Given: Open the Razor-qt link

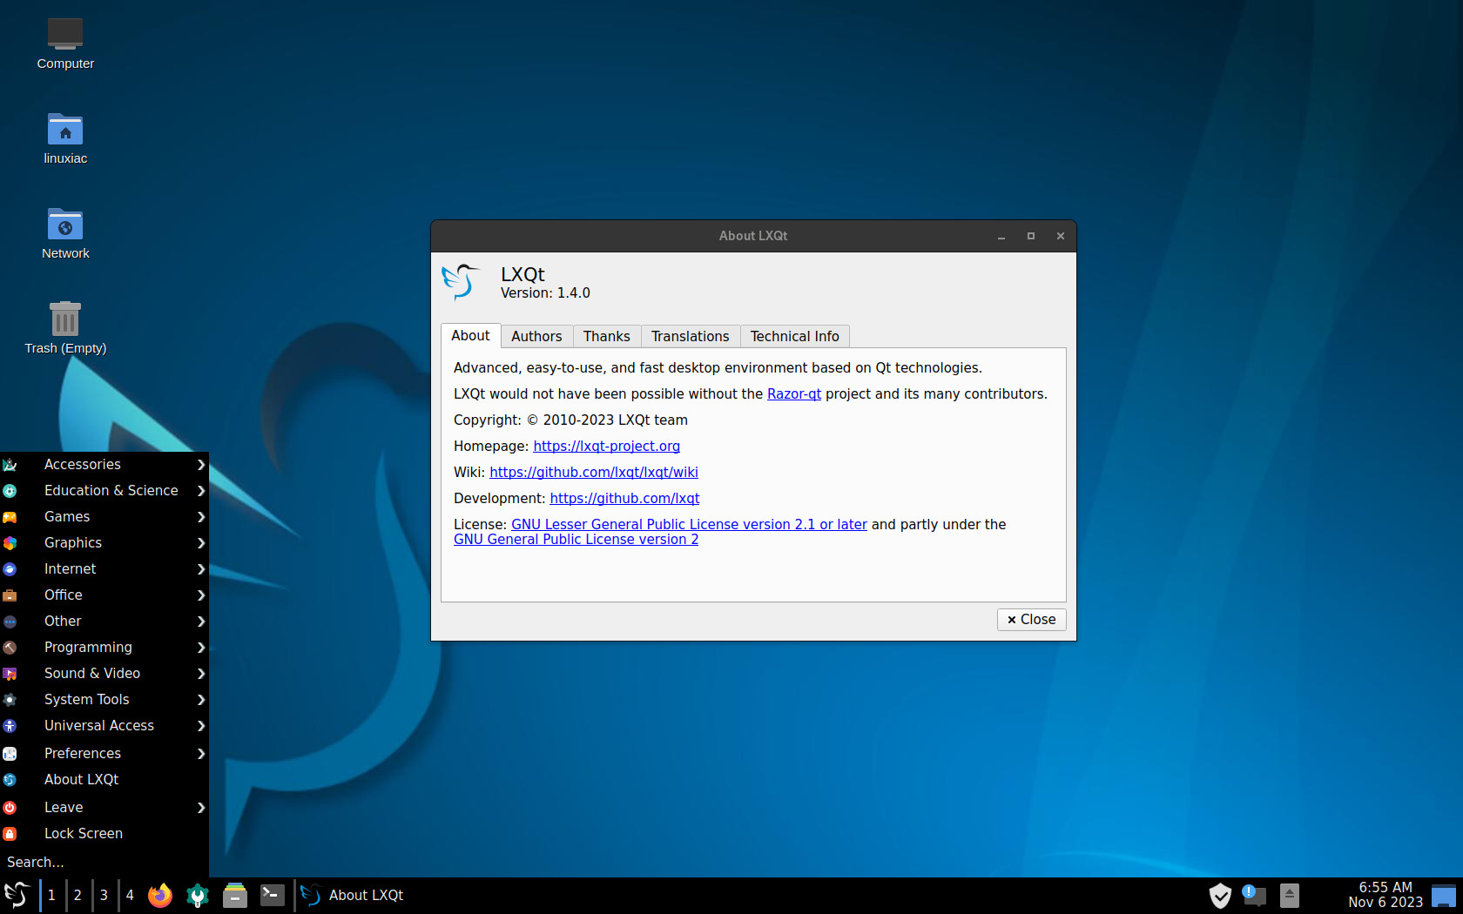Looking at the screenshot, I should (793, 394).
